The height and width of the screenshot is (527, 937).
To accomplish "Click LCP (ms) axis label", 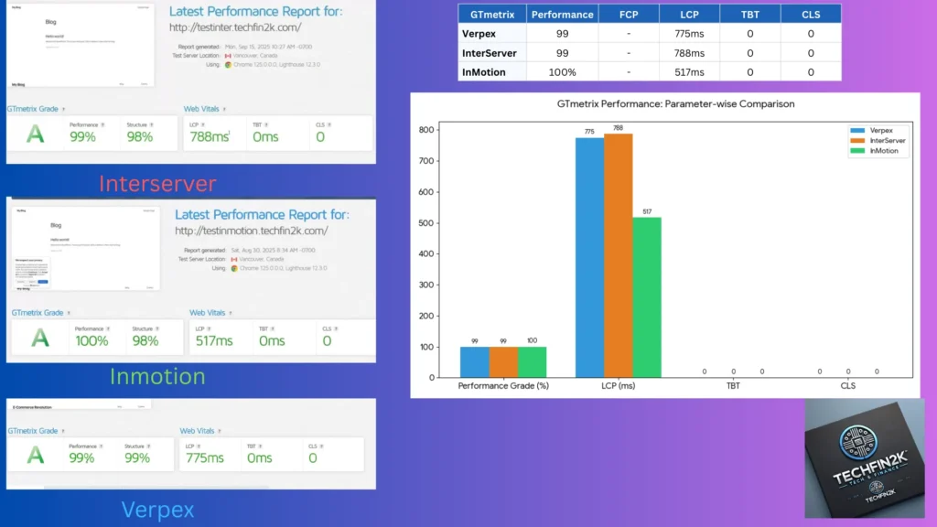I will click(618, 386).
